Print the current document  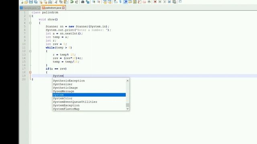point(50,2)
